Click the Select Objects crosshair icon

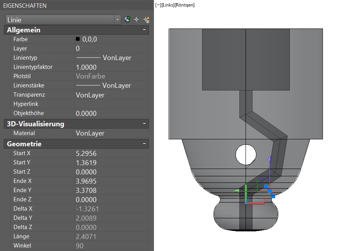click(x=136, y=20)
